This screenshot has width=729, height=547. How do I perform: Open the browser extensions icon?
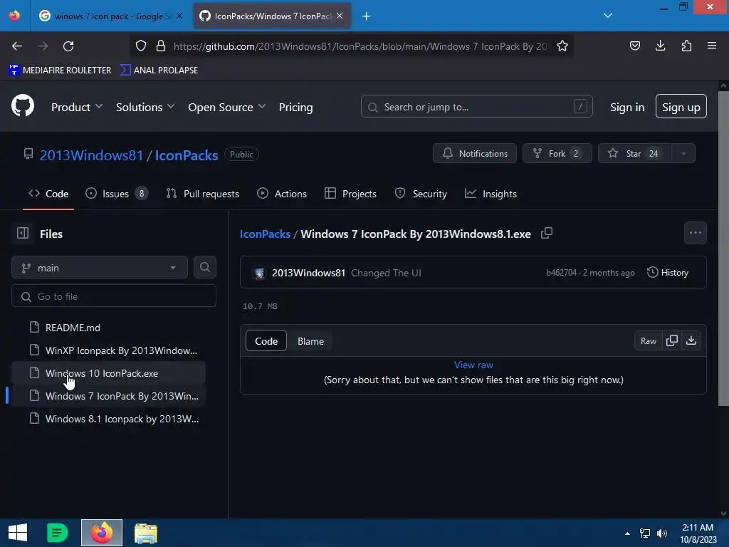[x=686, y=46]
